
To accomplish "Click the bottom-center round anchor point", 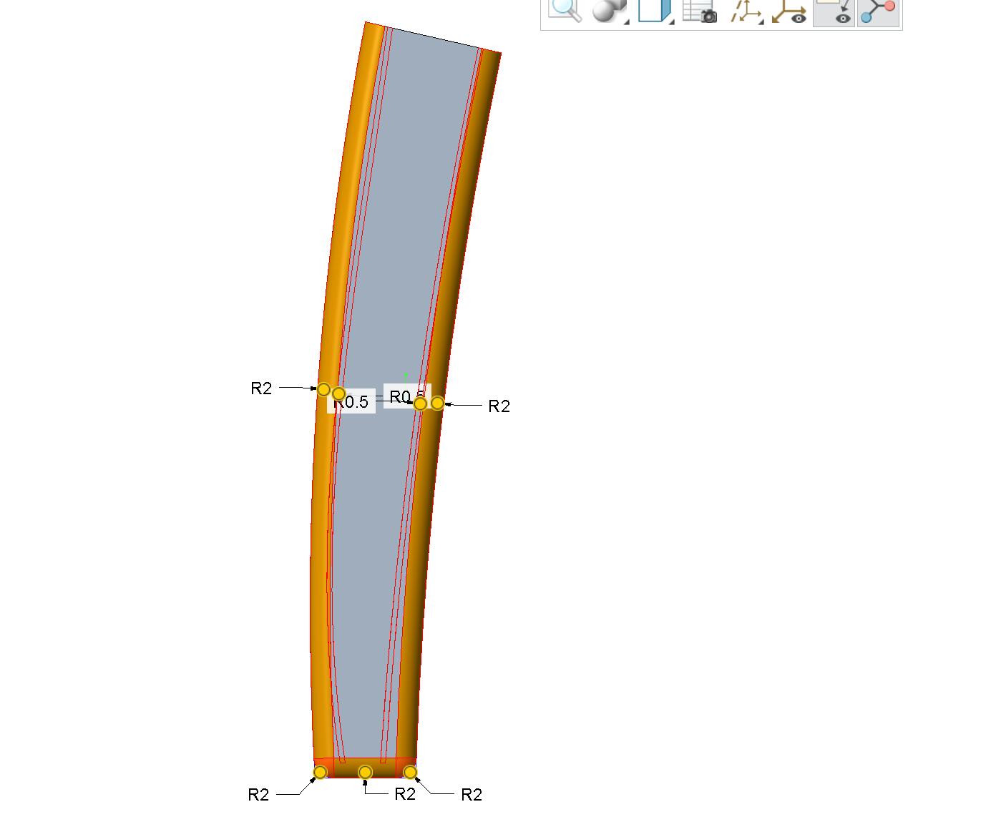I will click(x=365, y=772).
